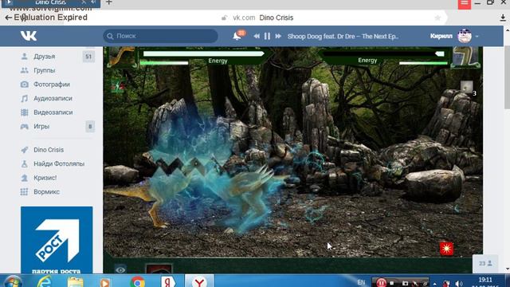Click the Фотографии camera icon

(x=25, y=85)
